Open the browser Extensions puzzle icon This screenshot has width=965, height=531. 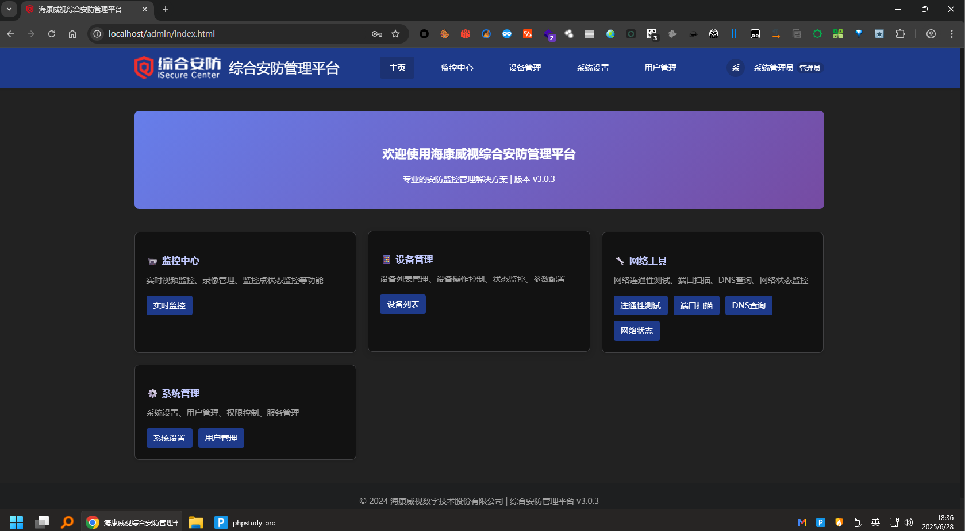pos(900,34)
